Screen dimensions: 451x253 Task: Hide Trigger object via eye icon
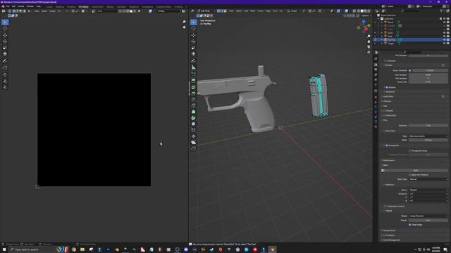pyautogui.click(x=445, y=44)
